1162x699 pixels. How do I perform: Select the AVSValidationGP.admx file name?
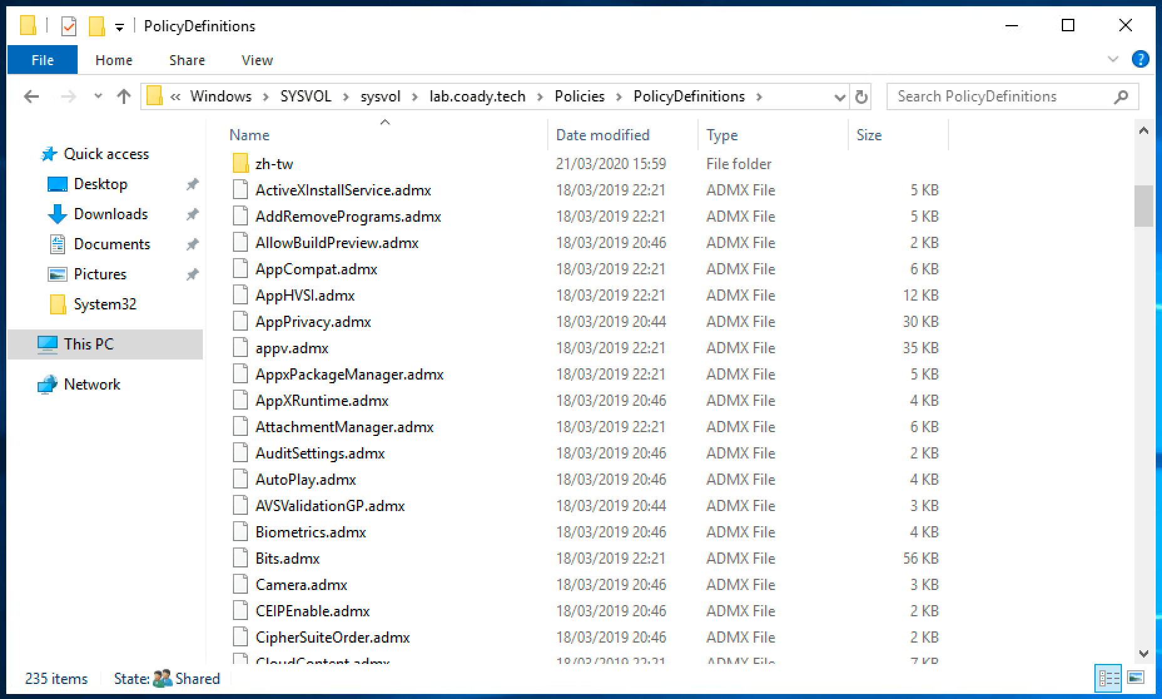click(x=330, y=506)
